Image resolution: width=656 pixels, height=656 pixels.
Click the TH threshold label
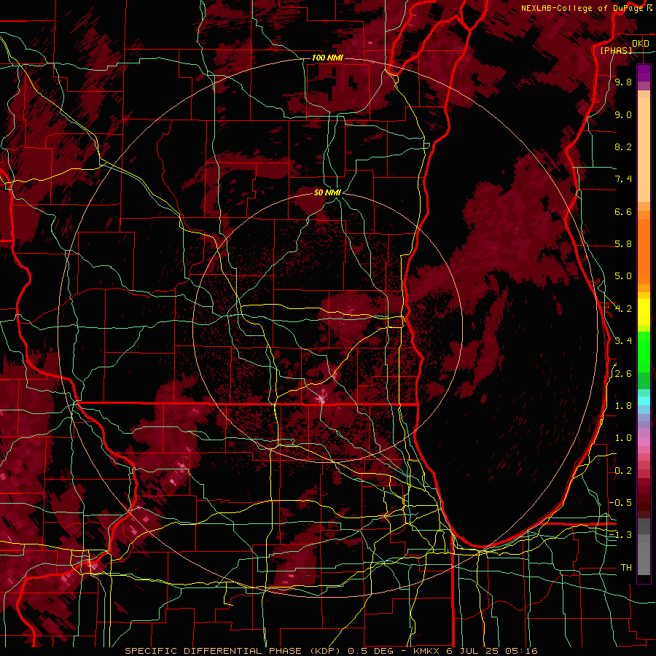[626, 568]
